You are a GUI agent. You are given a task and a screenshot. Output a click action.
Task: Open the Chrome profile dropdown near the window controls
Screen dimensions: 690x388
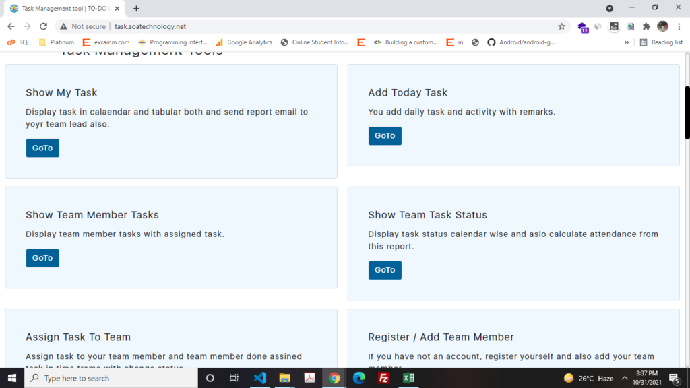pyautogui.click(x=610, y=9)
